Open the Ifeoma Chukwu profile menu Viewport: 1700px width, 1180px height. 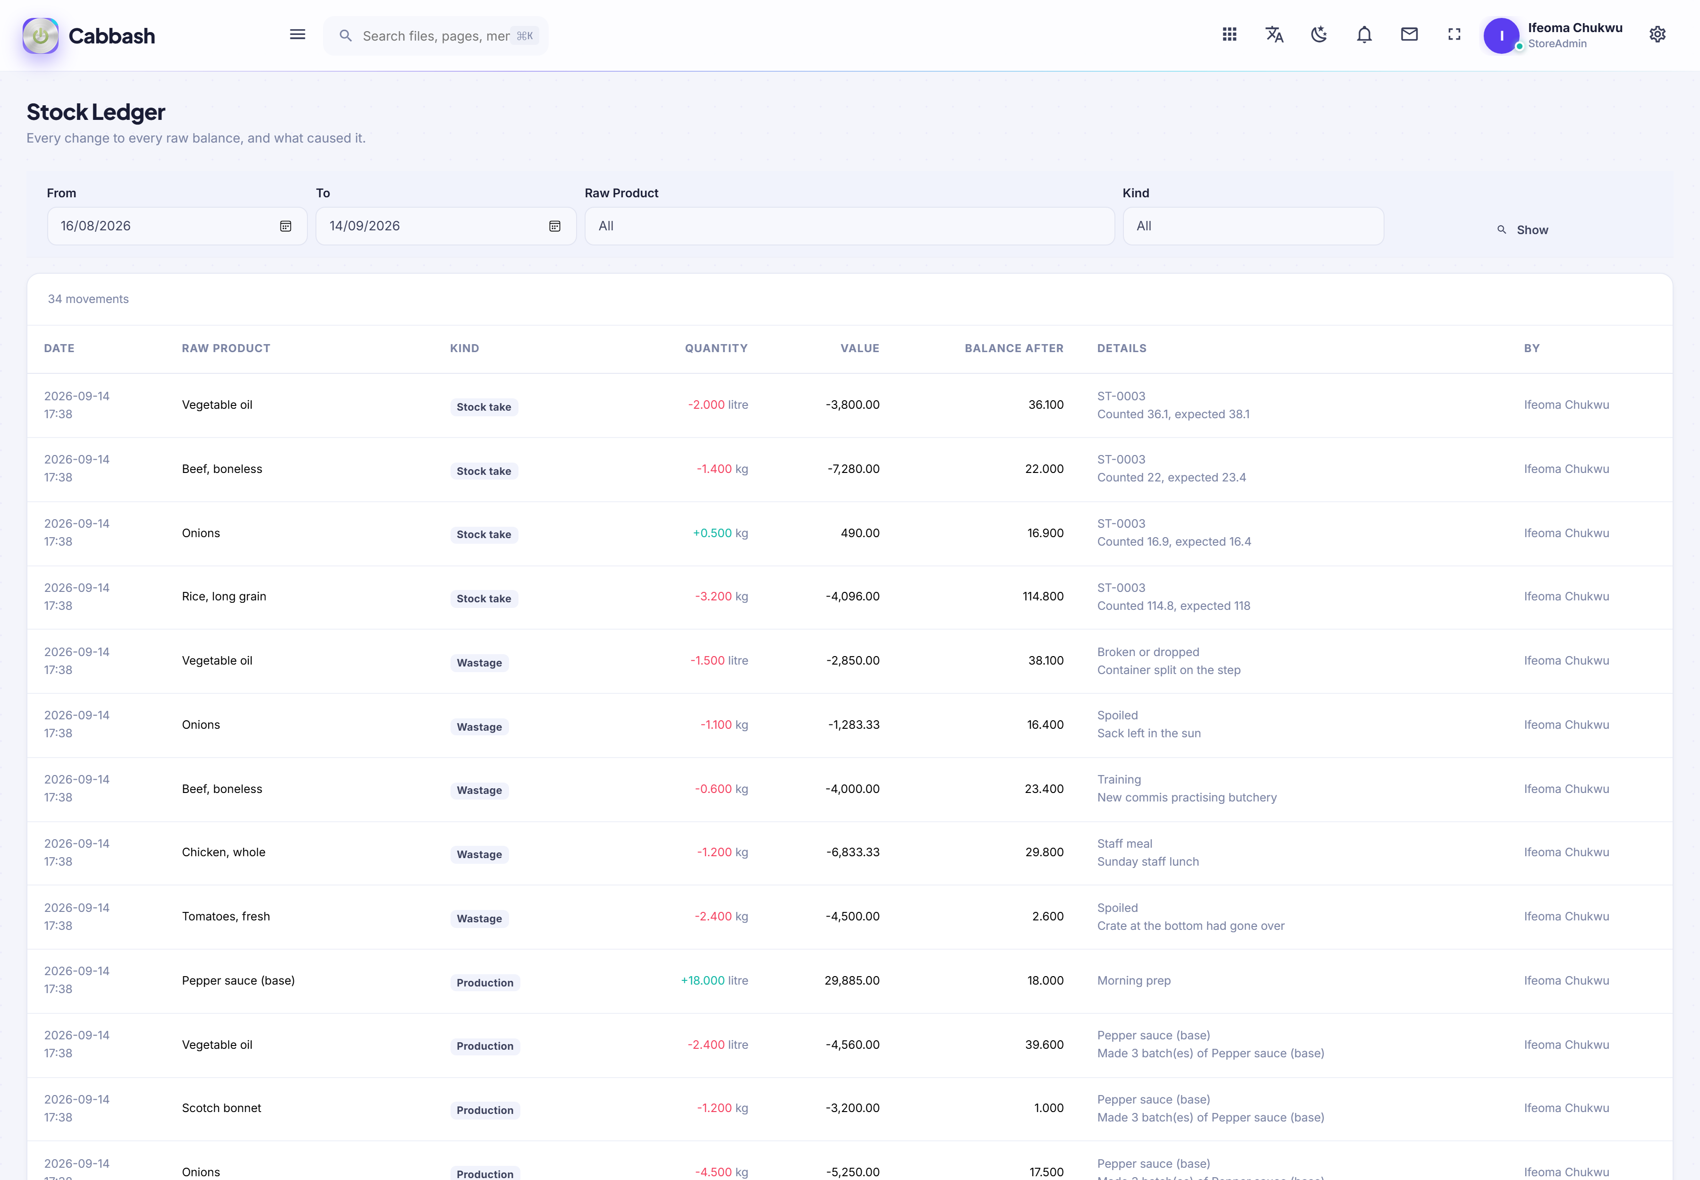(x=1554, y=35)
